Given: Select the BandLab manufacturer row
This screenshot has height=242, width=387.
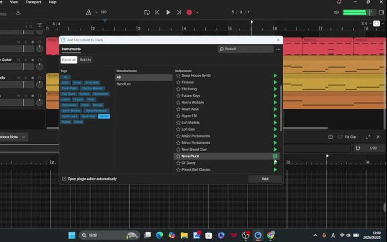Looking at the screenshot, I should [144, 84].
